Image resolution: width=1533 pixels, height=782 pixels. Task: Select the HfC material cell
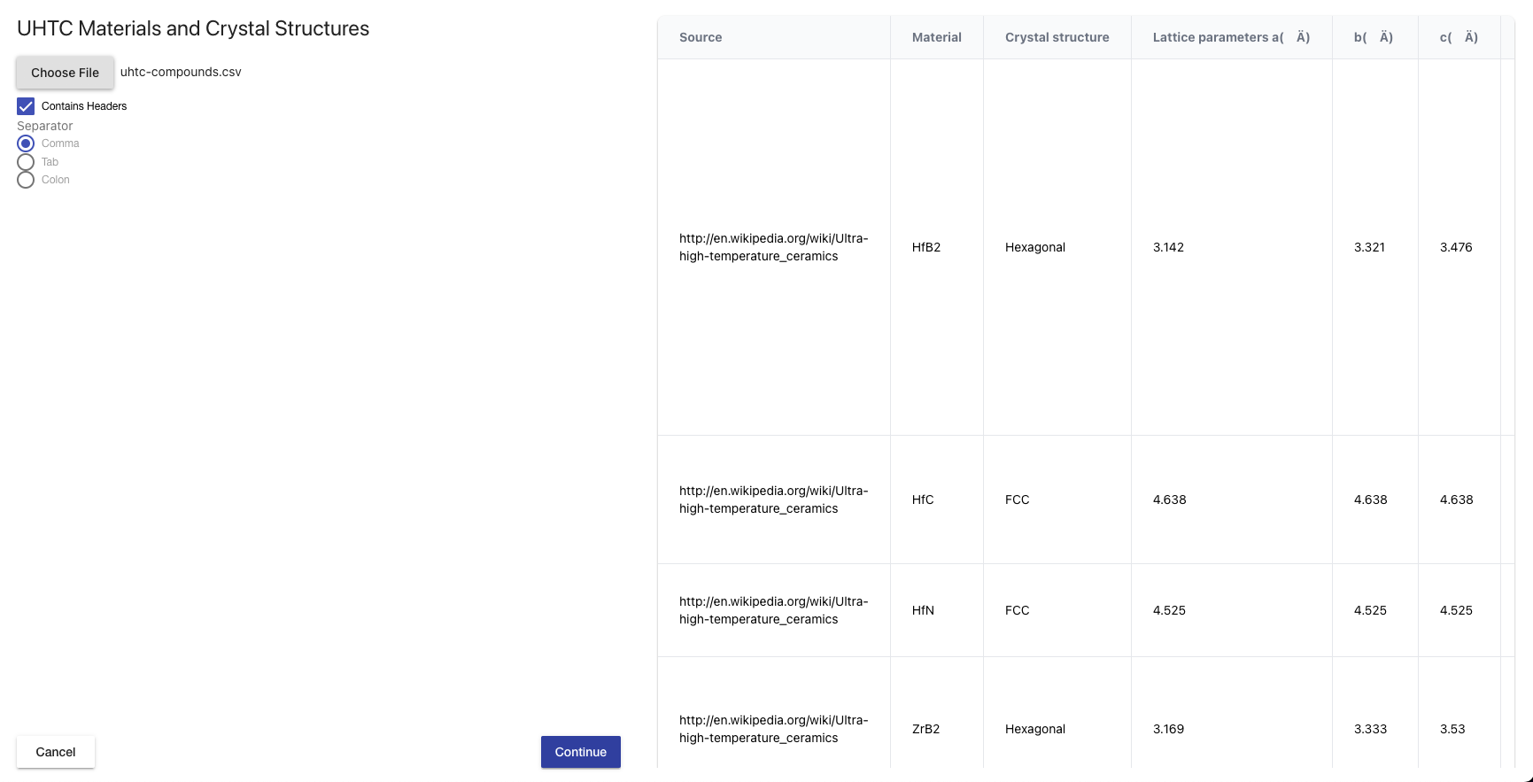(923, 499)
